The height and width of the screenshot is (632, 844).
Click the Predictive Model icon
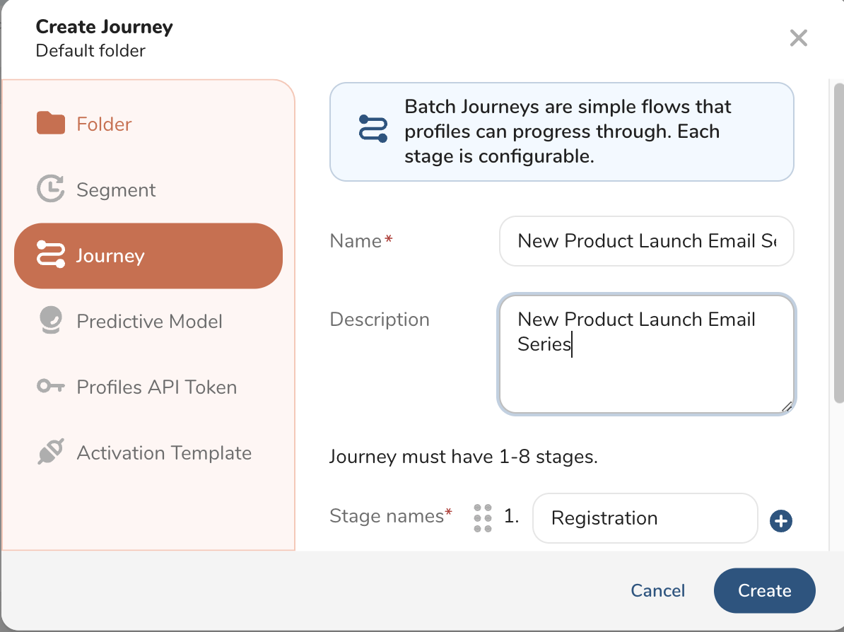(x=50, y=321)
